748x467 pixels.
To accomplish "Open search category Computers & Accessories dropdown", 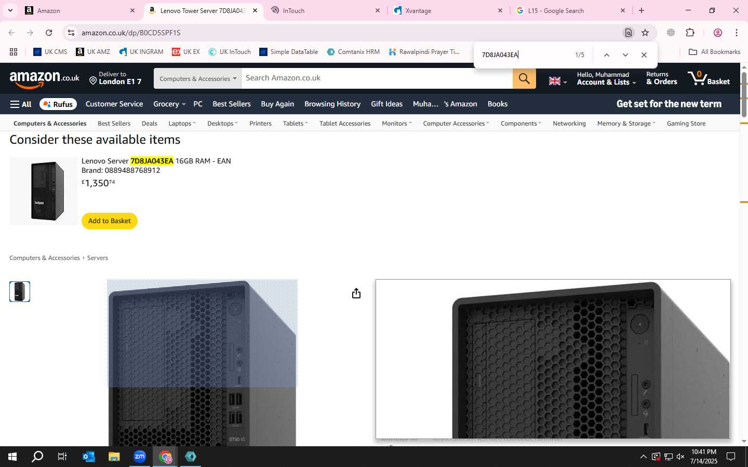I will [x=197, y=78].
